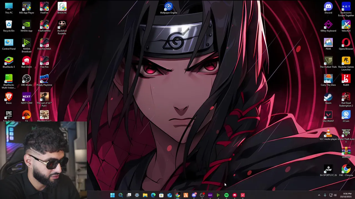This screenshot has height=199, width=355.
Task: Switch to VALORANT taskbar icon
Action: tap(243, 195)
